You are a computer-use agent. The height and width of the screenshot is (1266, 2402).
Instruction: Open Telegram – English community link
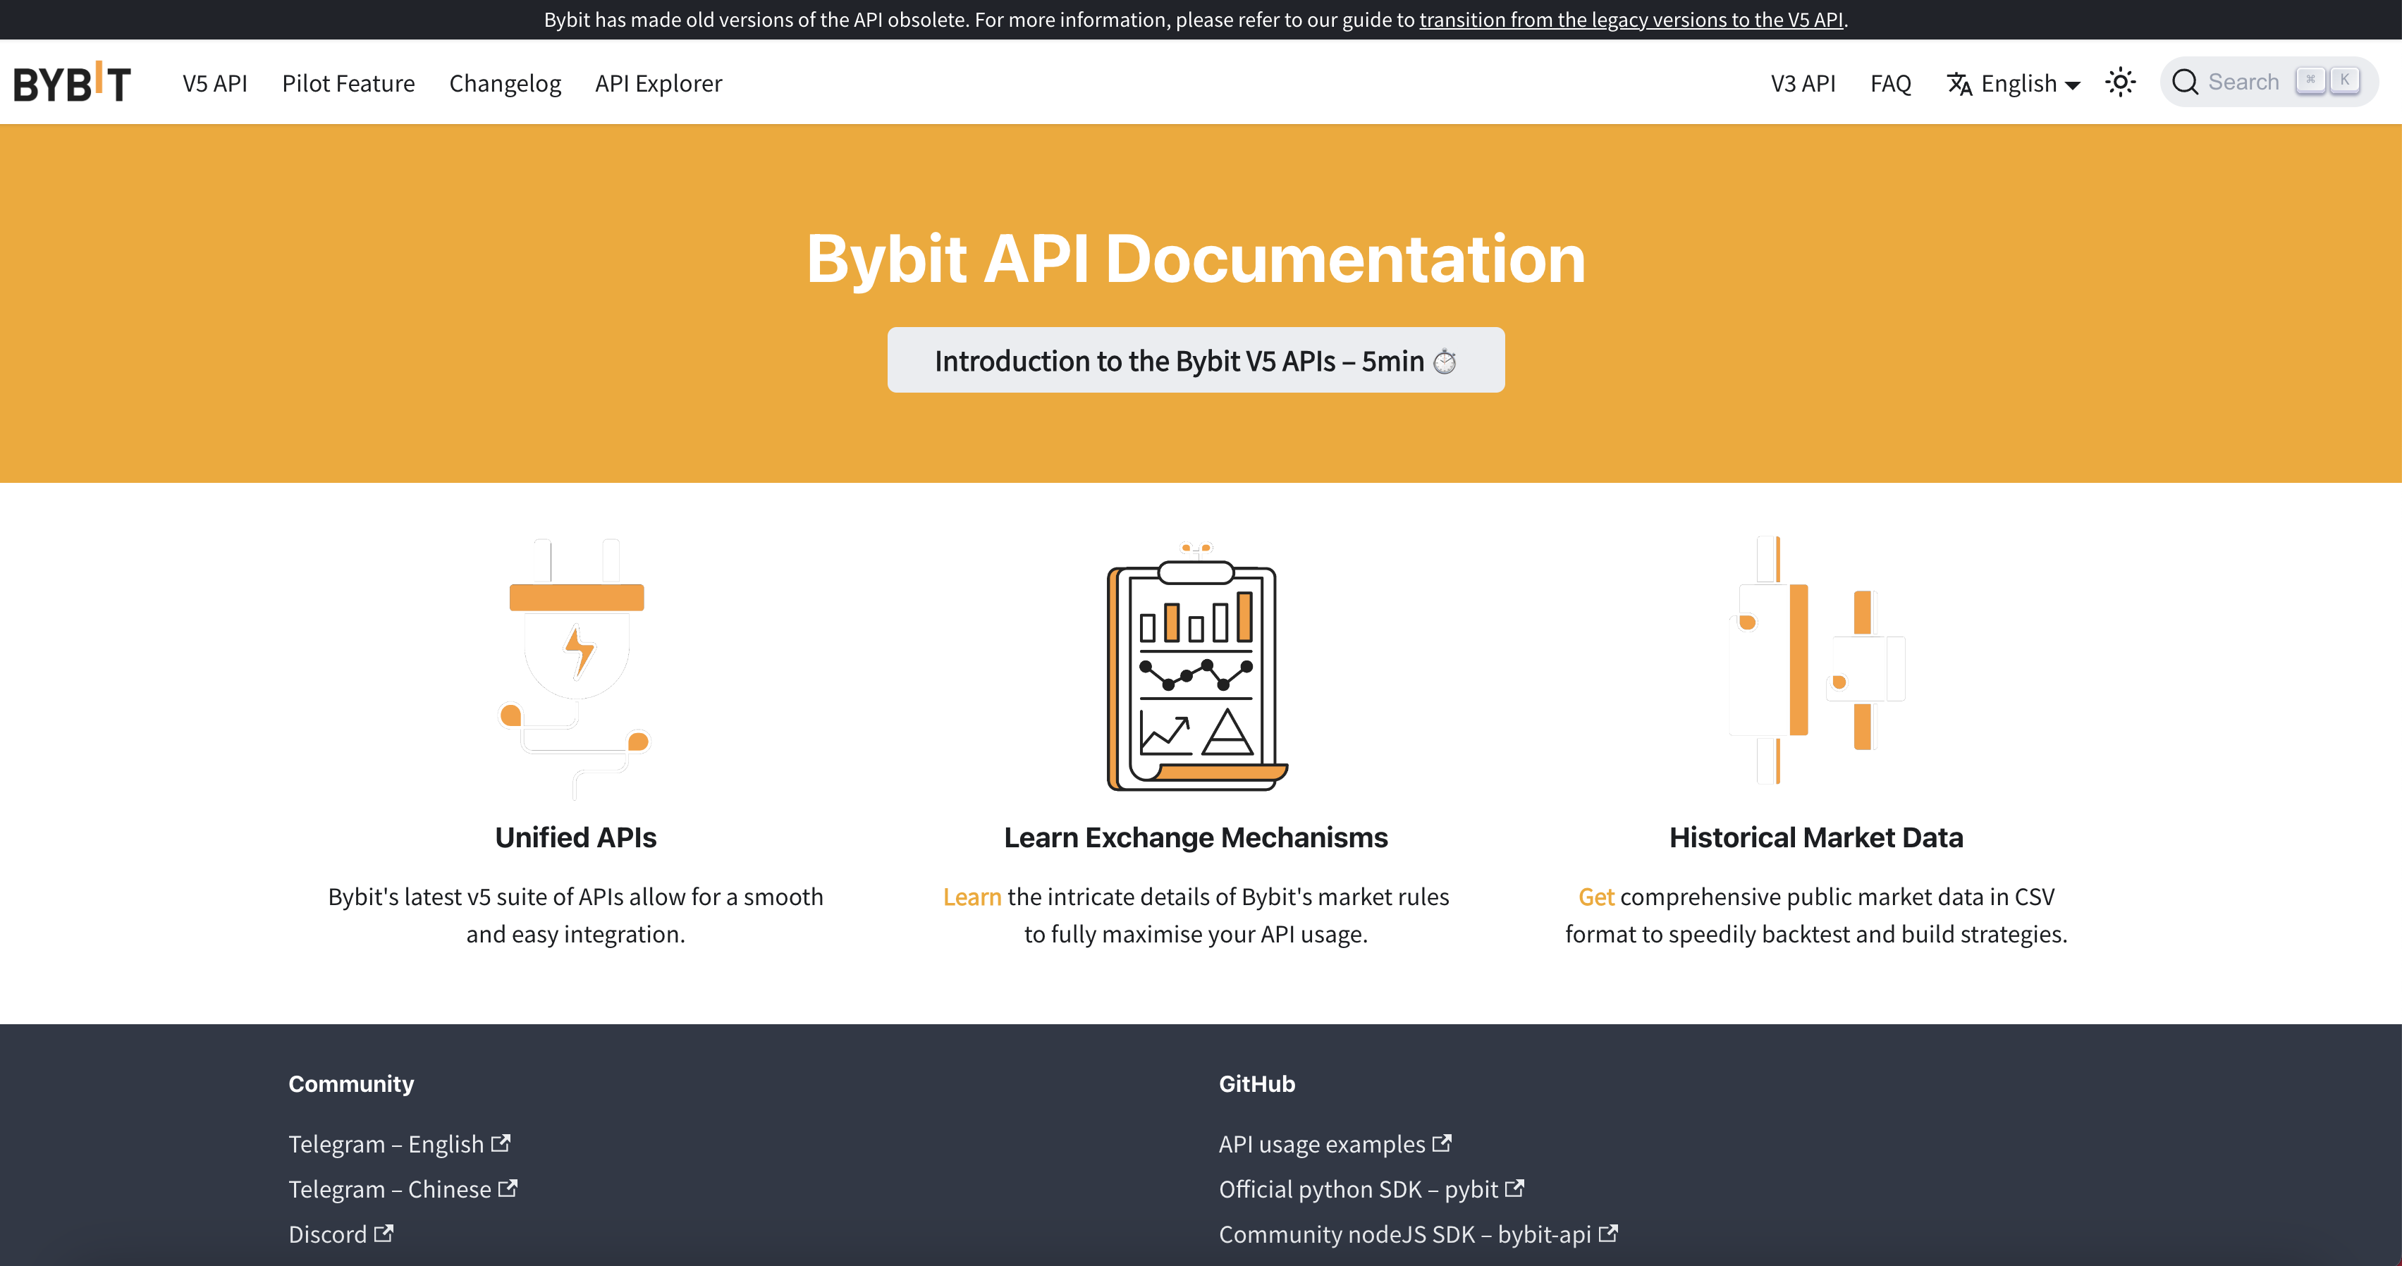tap(399, 1144)
